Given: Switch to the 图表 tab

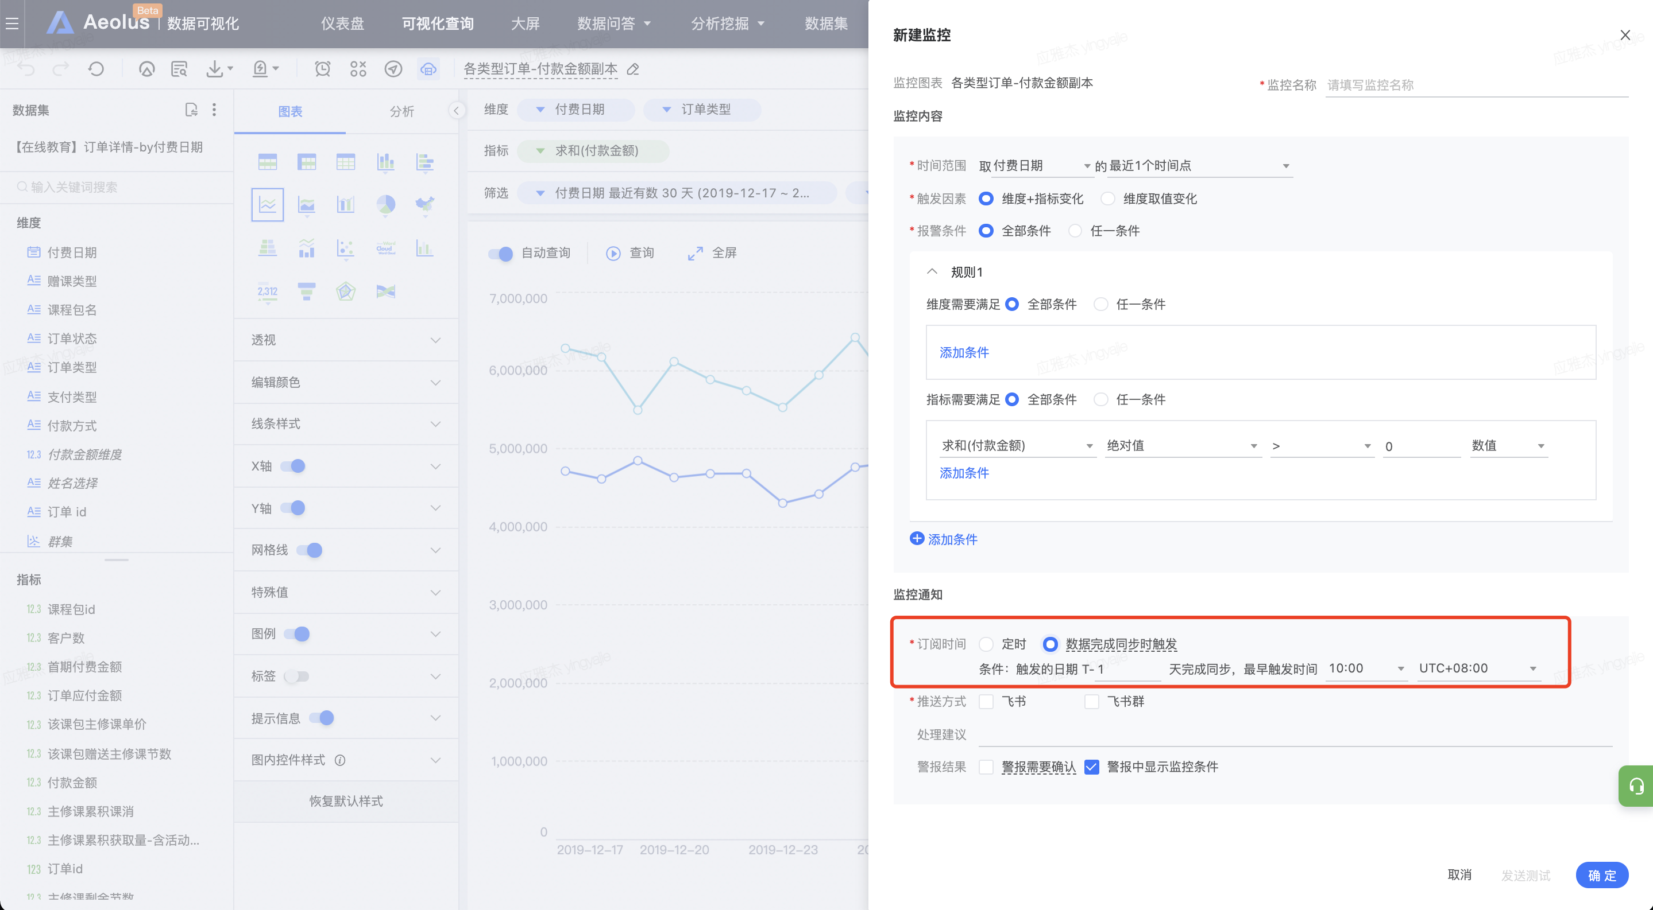Looking at the screenshot, I should click(x=290, y=111).
